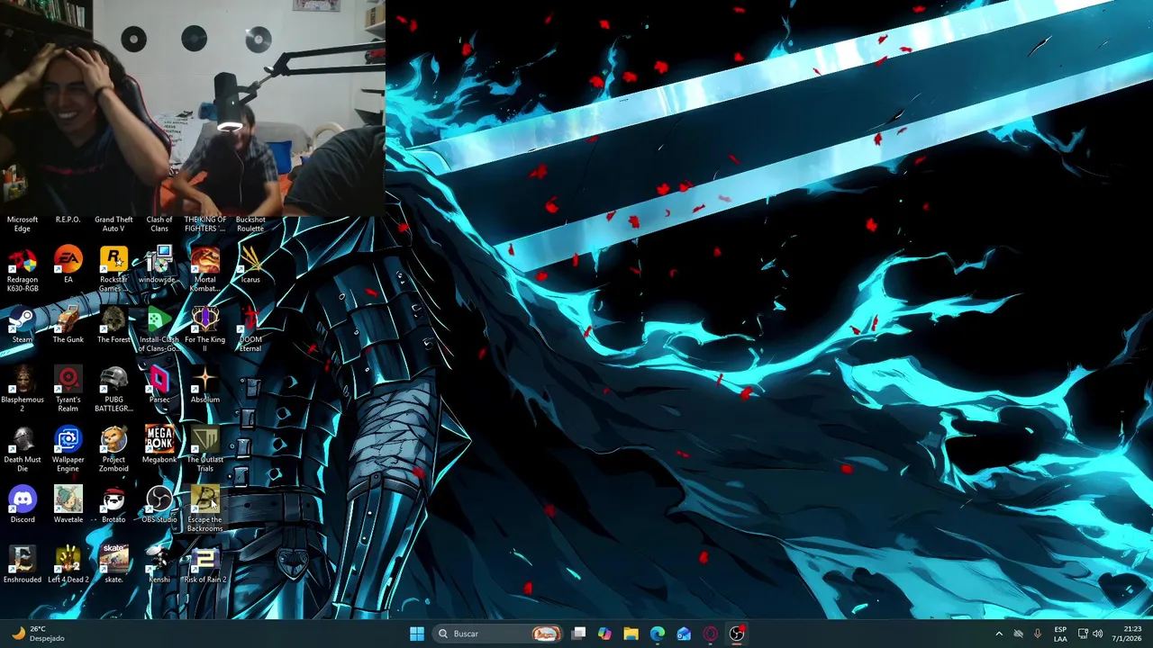Select THE KING OF FIGHTERS label
The height and width of the screenshot is (648, 1153).
204,224
